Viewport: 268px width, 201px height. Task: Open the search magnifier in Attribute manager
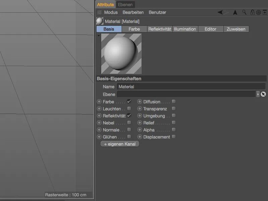245,12
